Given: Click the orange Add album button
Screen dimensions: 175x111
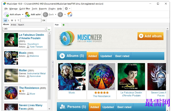Looking at the screenshot, I should tap(150, 36).
